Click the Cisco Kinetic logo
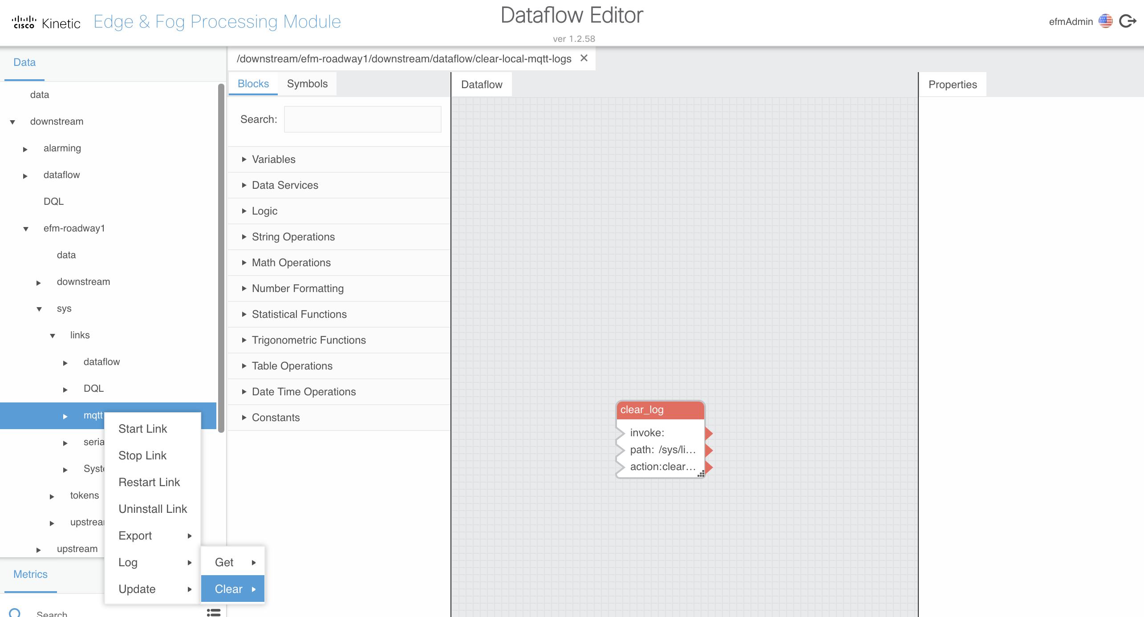1144x617 pixels. pyautogui.click(x=46, y=22)
